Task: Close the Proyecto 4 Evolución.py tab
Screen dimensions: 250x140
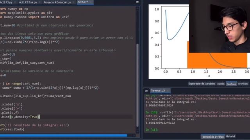Action: (73, 2)
